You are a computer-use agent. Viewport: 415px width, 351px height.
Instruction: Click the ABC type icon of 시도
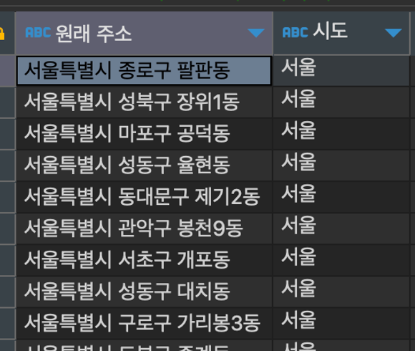[295, 33]
